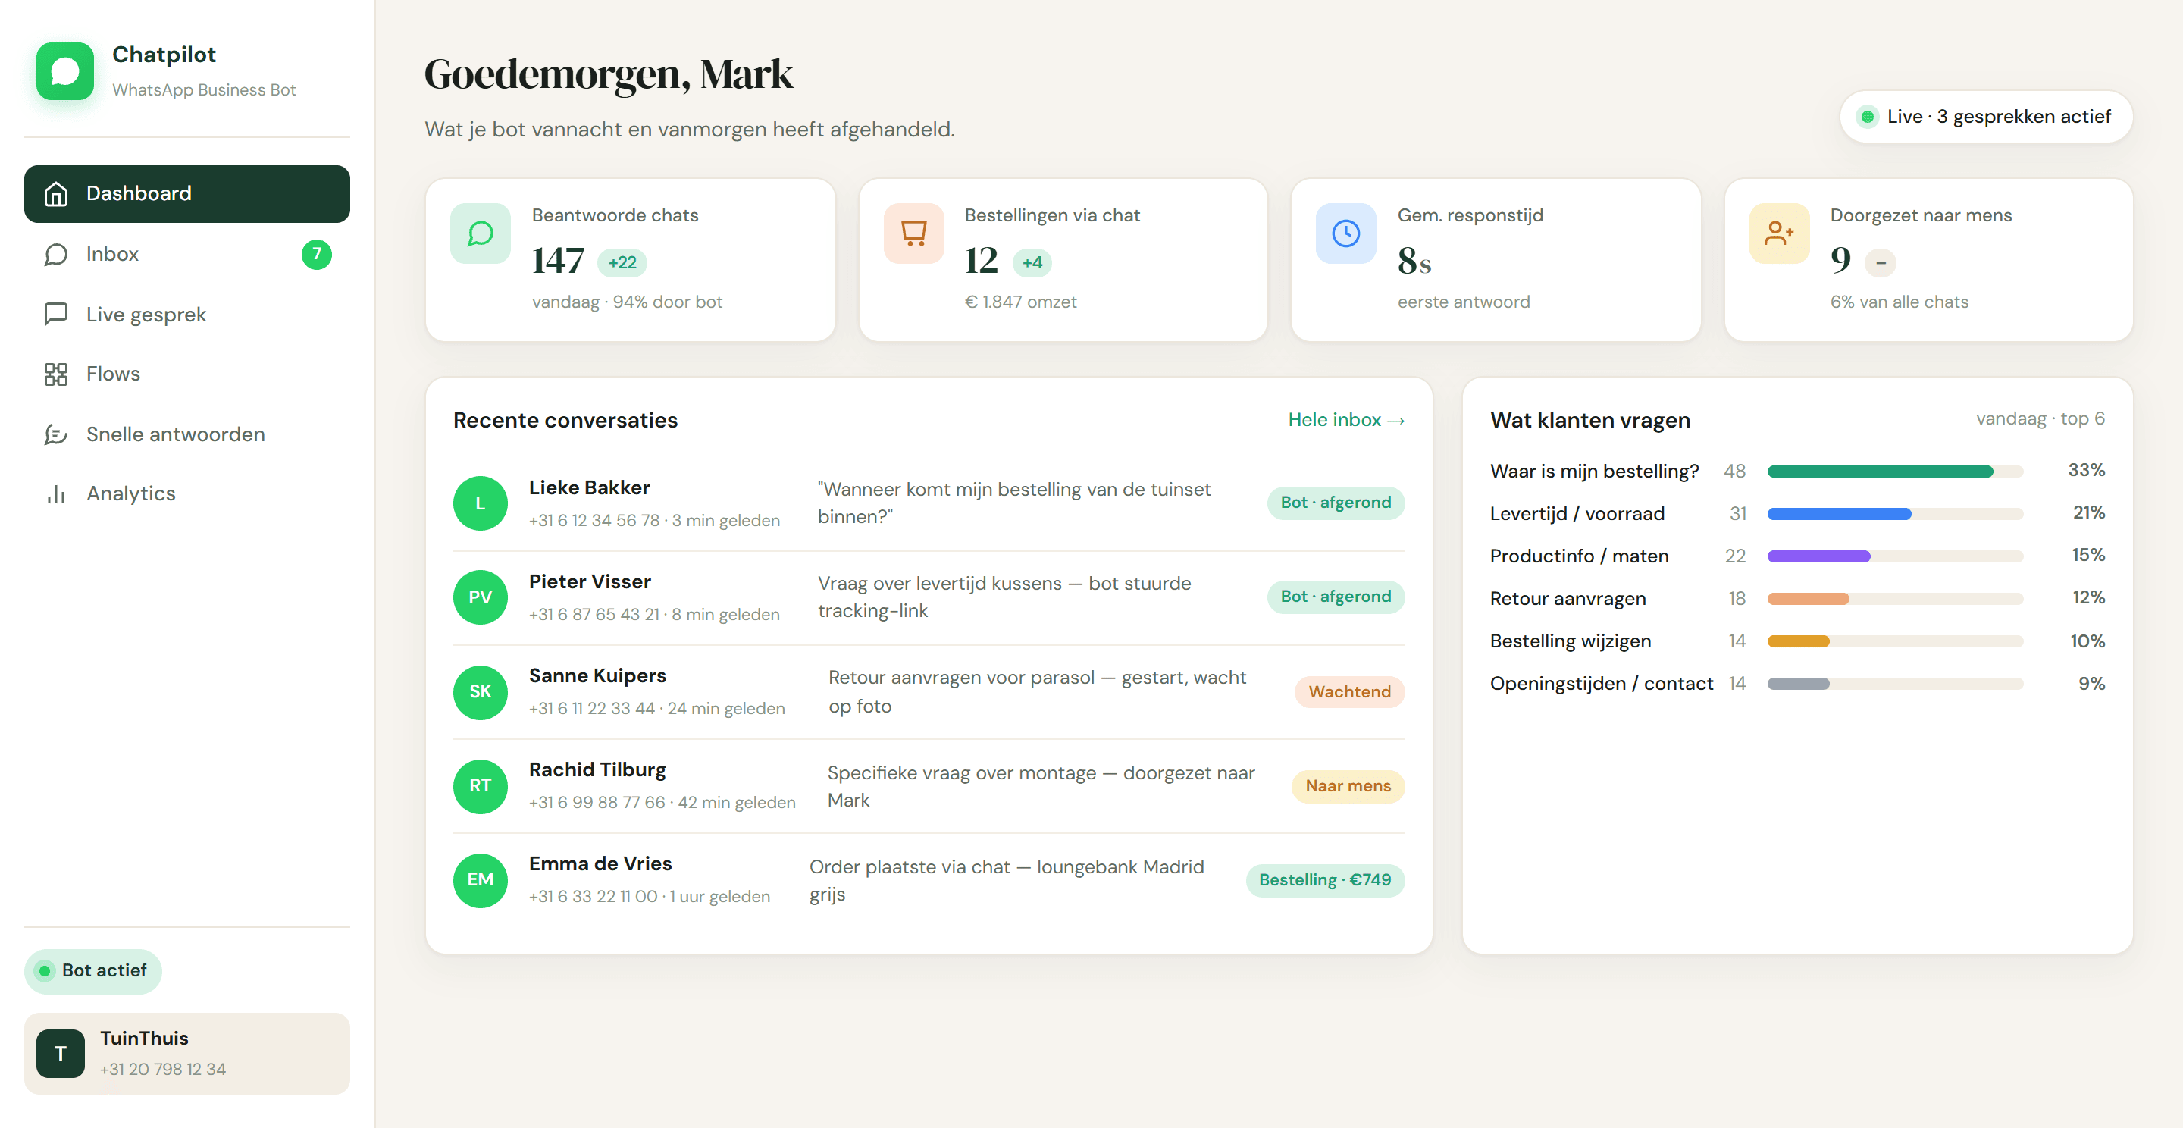Click the Inbox unread count badge 7
Image resolution: width=2183 pixels, height=1128 pixels.
[316, 254]
